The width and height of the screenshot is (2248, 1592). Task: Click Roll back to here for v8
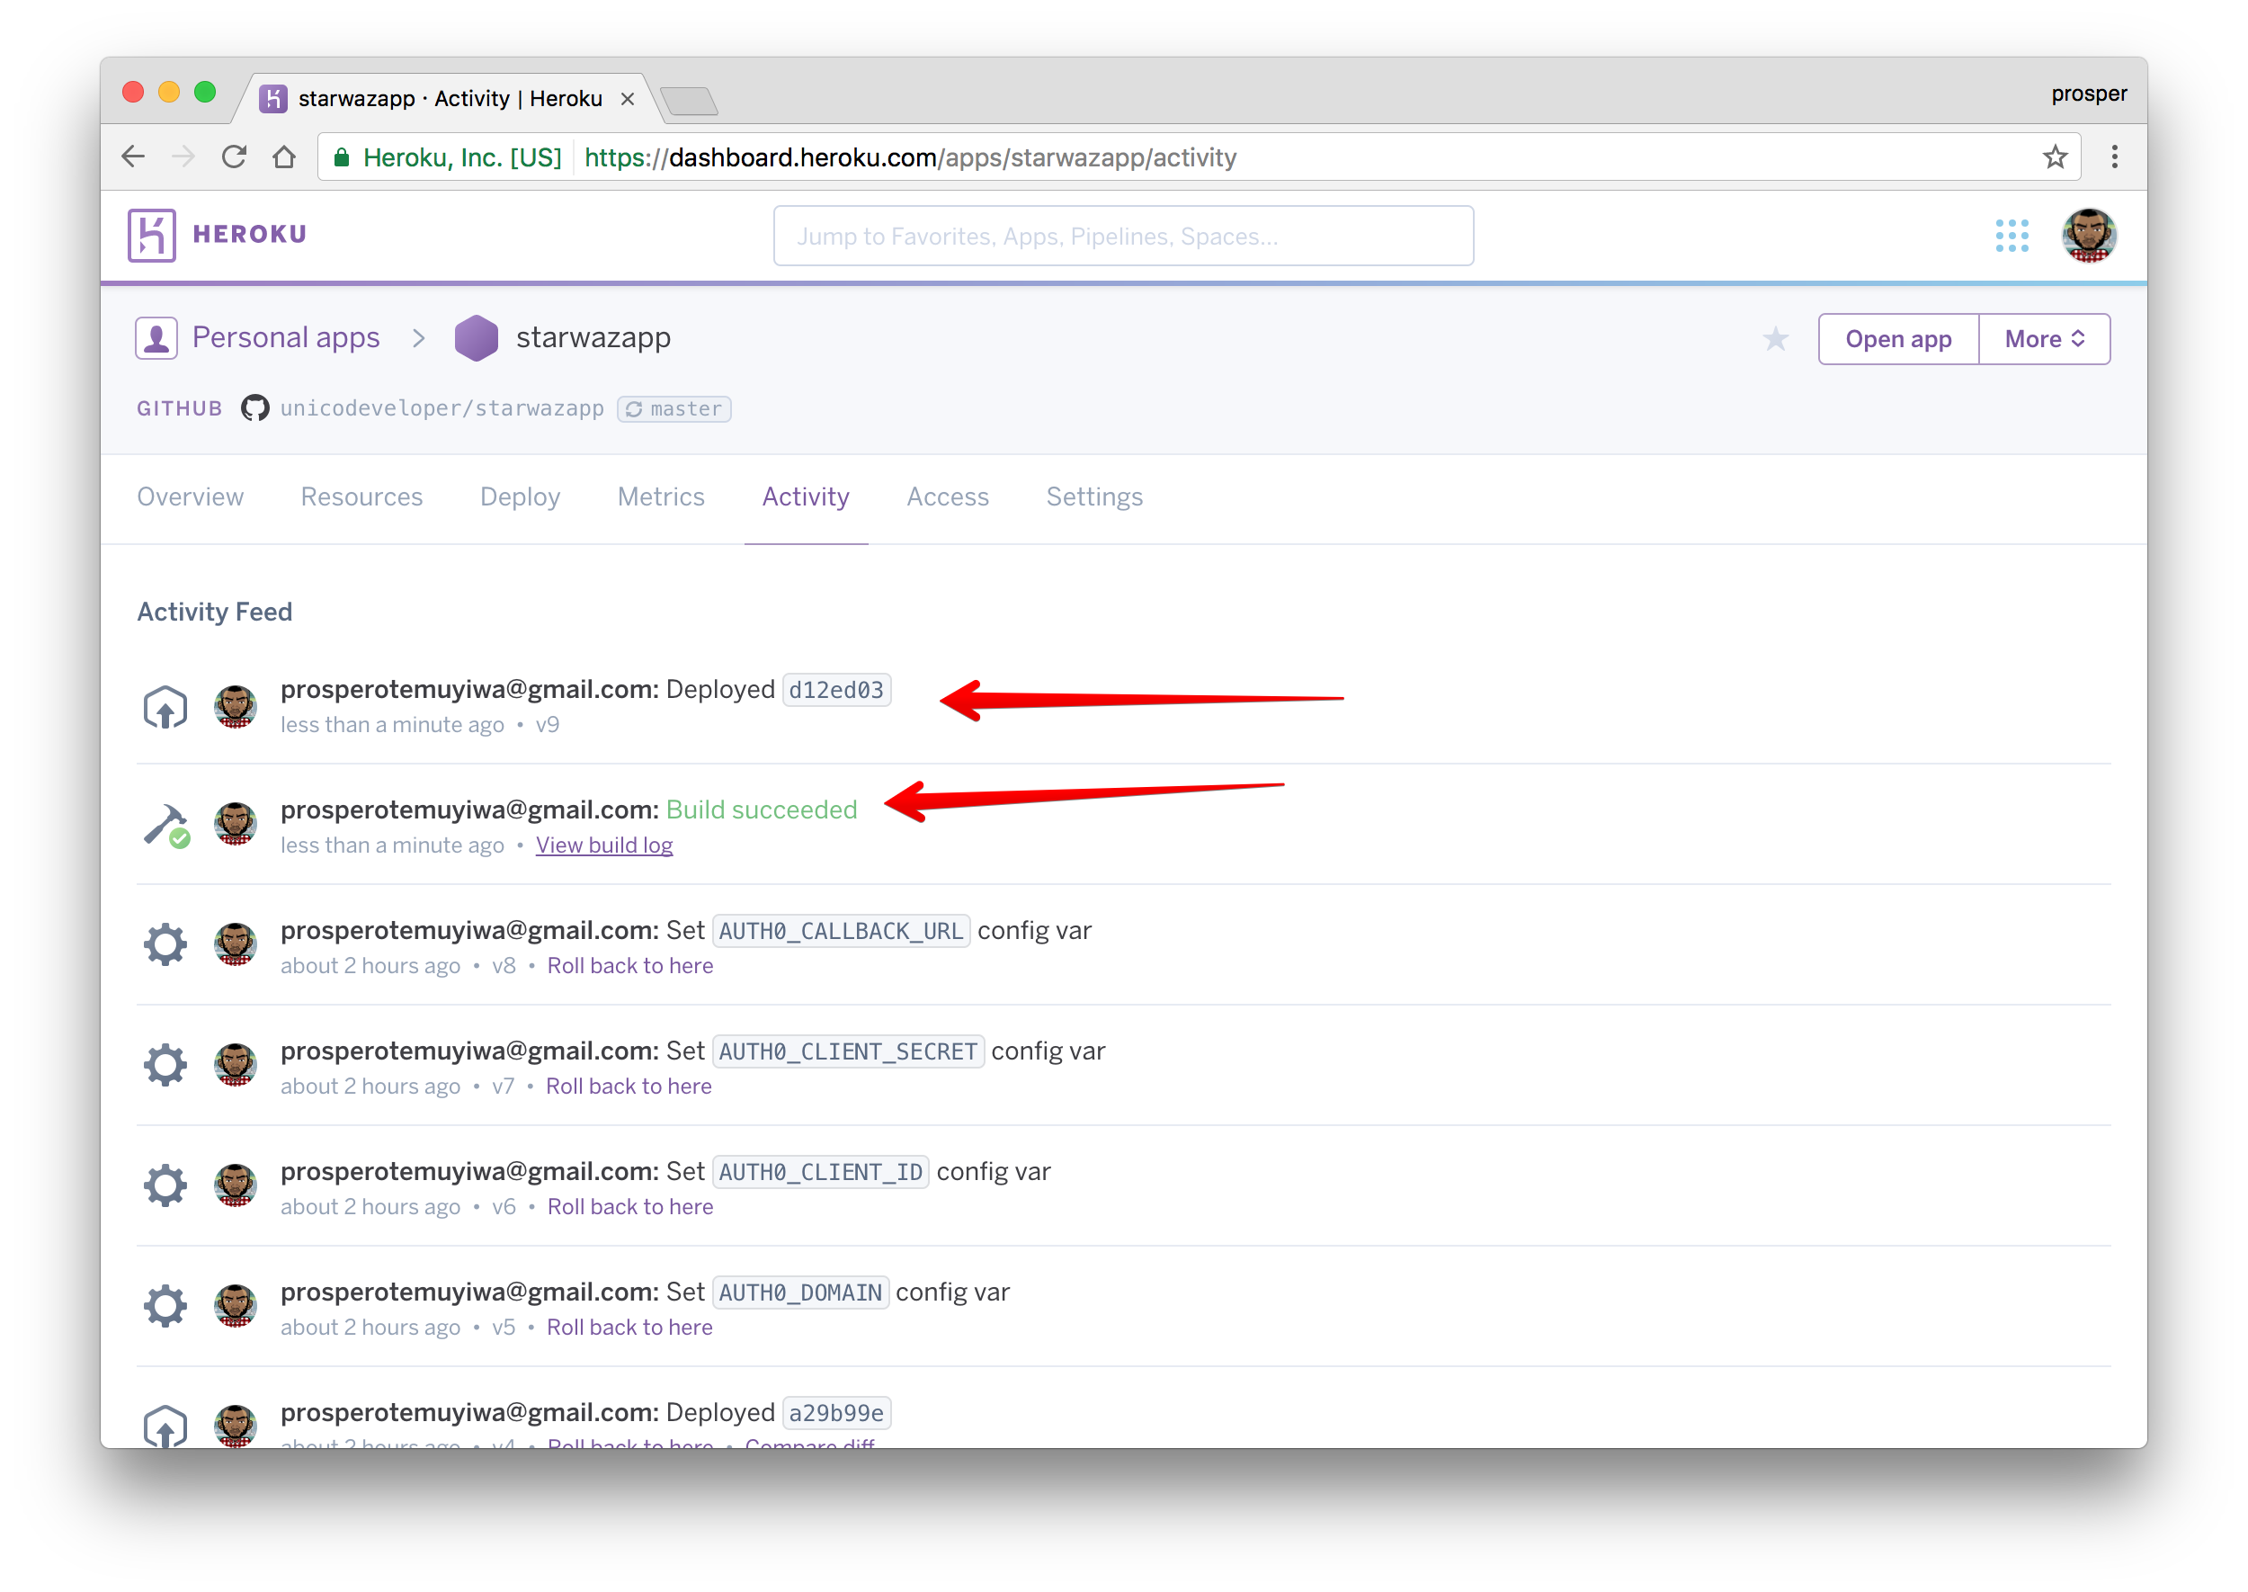coord(627,967)
